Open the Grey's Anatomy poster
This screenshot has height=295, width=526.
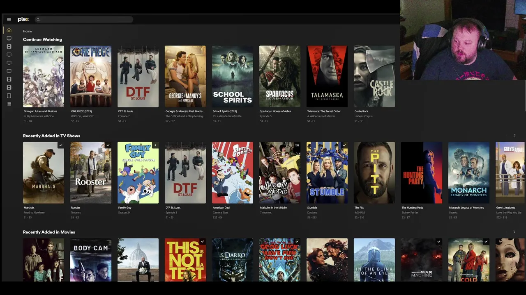[510, 172]
